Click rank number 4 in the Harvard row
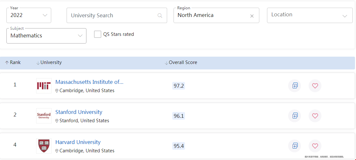Screen dimensions: 356x160 coord(15,145)
